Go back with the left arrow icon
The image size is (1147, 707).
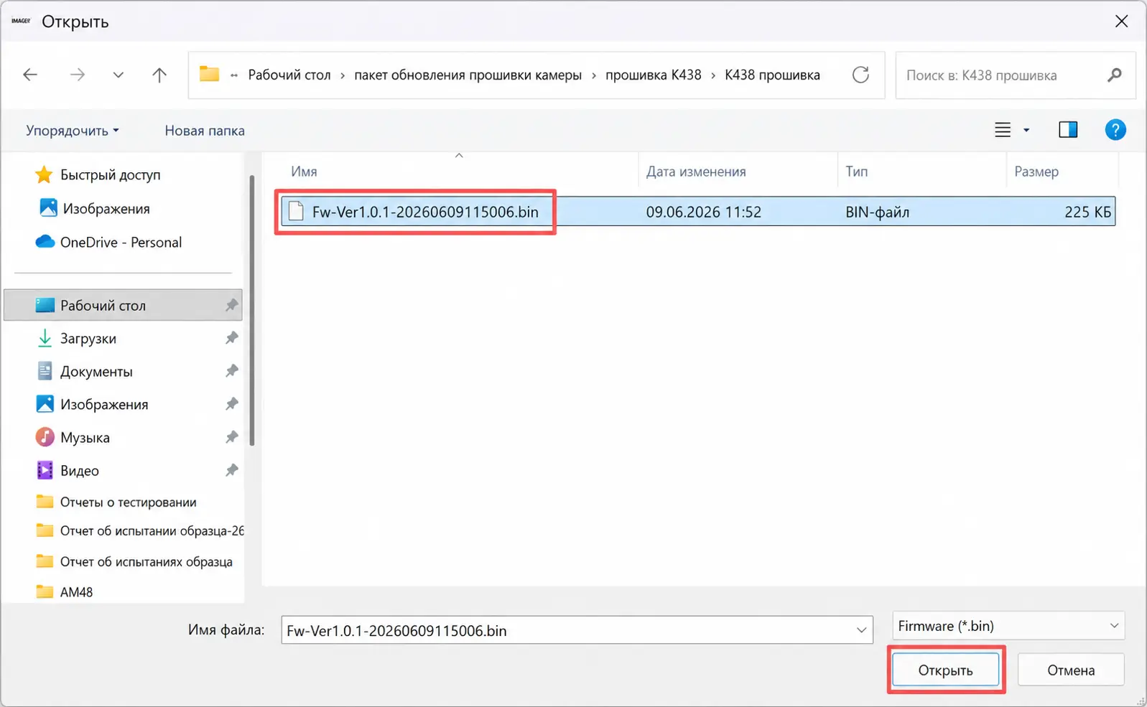tap(30, 75)
